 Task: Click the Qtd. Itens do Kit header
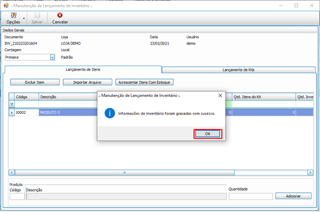click(264, 97)
